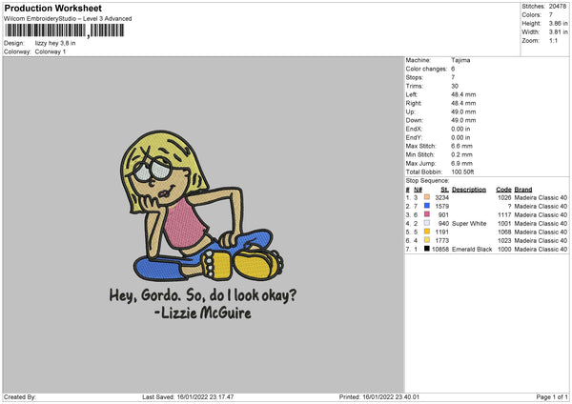572x404 pixels.
Task: Click the Colors value 7 in header
Action: (551, 15)
